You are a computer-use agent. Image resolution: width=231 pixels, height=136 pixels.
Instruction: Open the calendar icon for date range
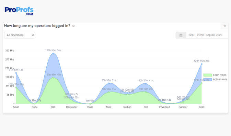(181, 35)
